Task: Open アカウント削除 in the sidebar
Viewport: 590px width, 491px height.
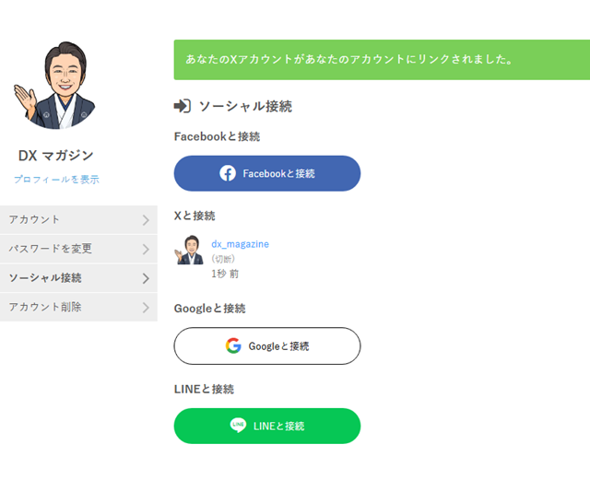Action: coord(45,308)
